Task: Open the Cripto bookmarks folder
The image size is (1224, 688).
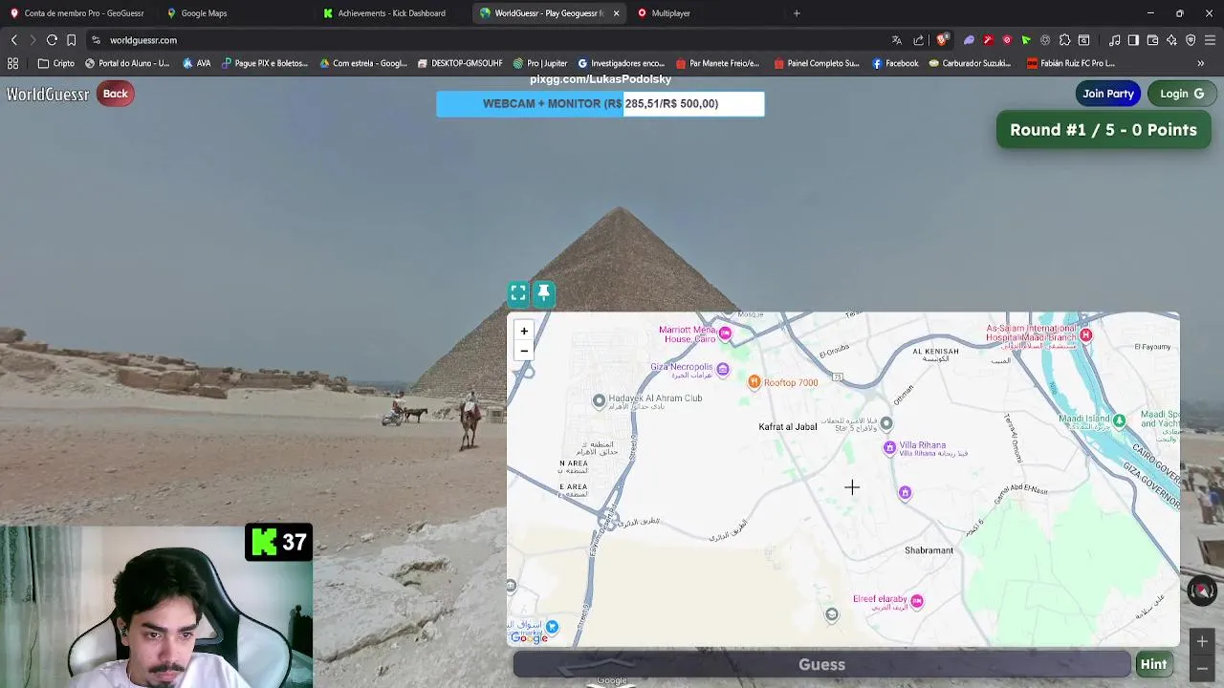Action: point(55,63)
